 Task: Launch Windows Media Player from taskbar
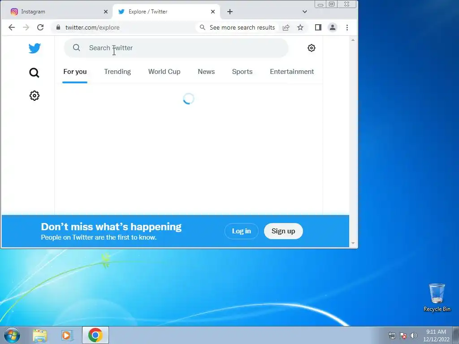pyautogui.click(x=67, y=335)
